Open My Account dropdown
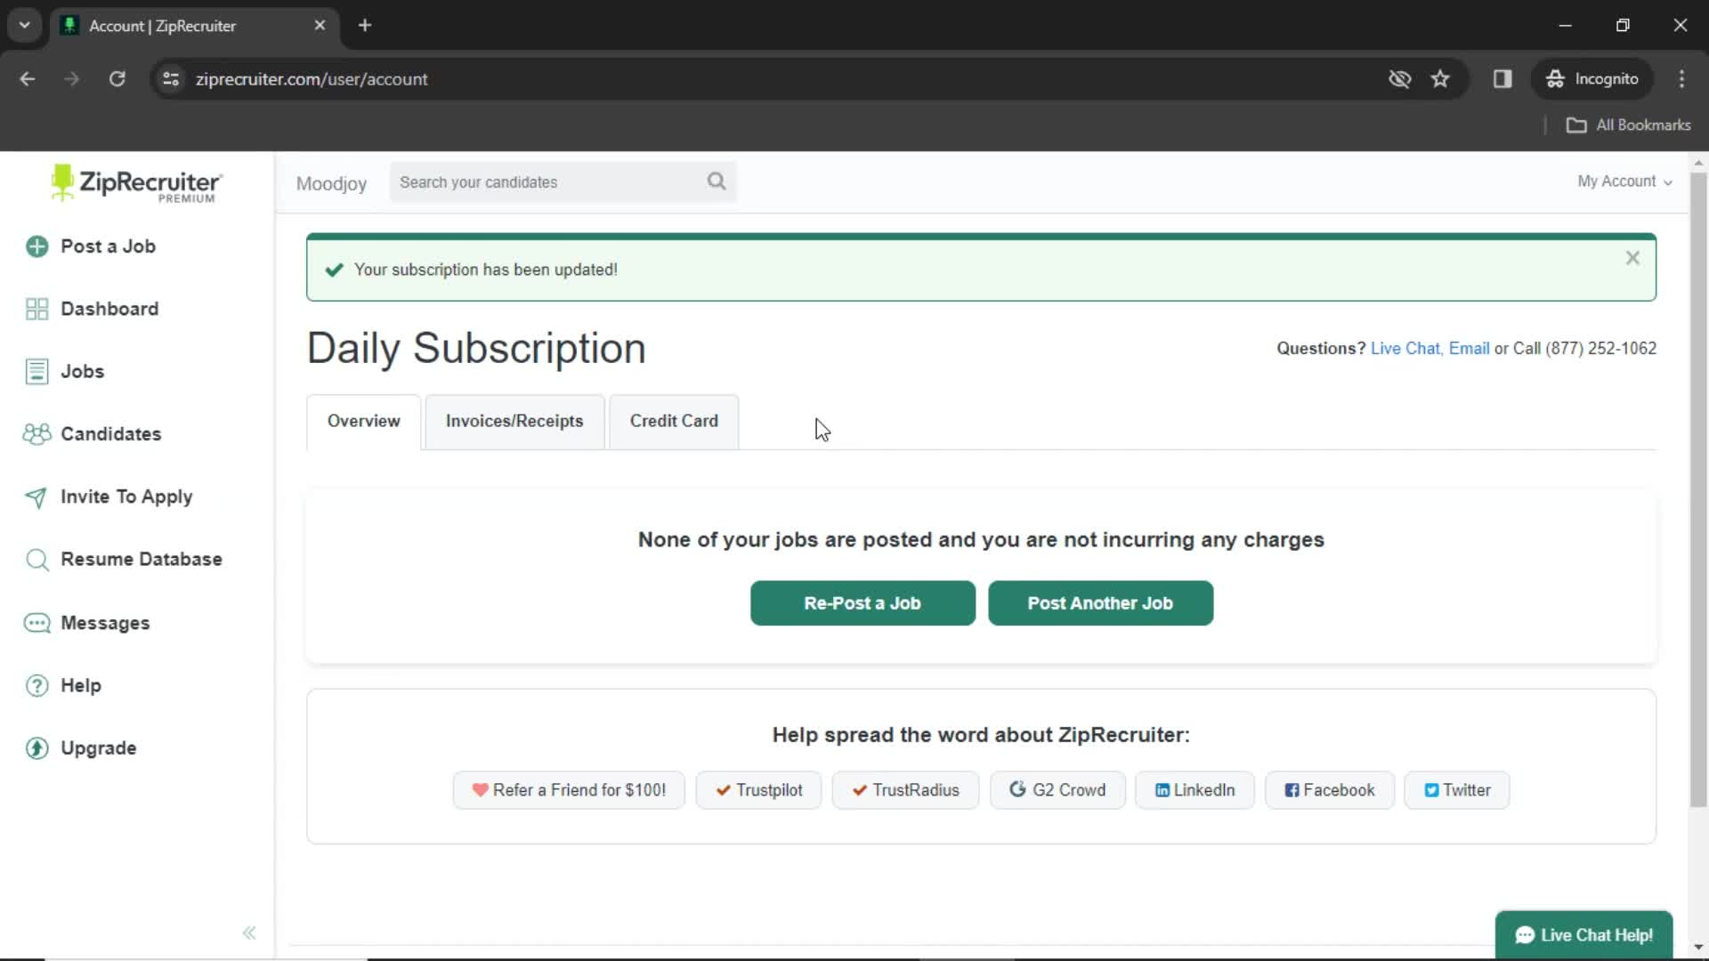Viewport: 1709px width, 961px height. 1624,181
